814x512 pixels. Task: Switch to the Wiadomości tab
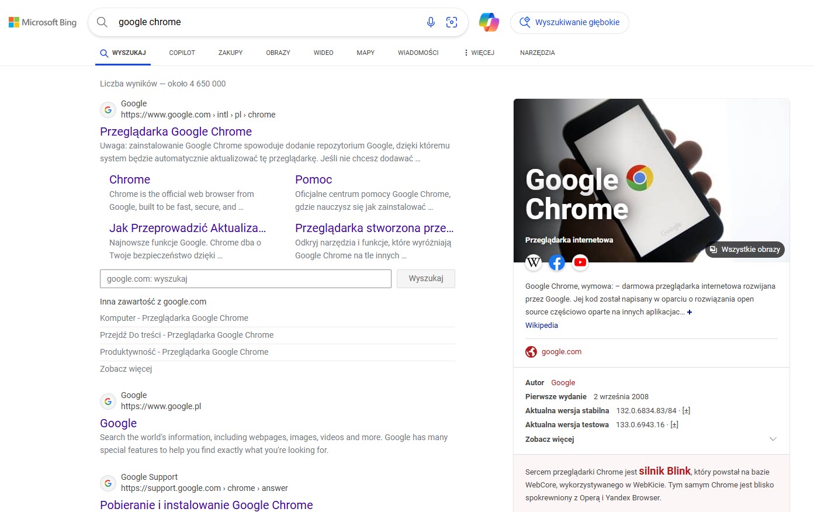418,53
